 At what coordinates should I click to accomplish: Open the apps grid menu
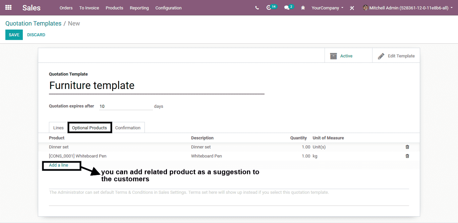tap(8, 7)
